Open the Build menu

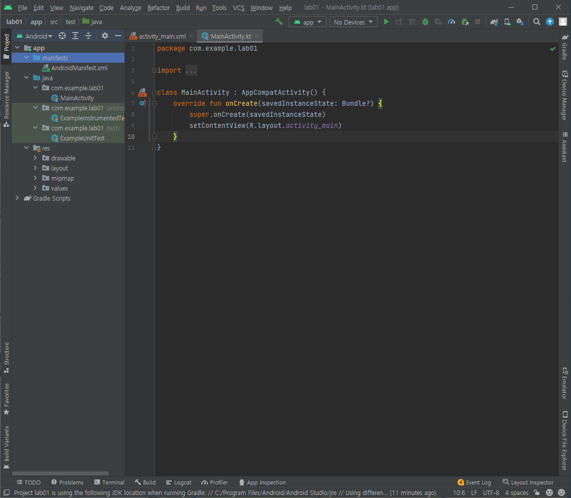coord(183,8)
